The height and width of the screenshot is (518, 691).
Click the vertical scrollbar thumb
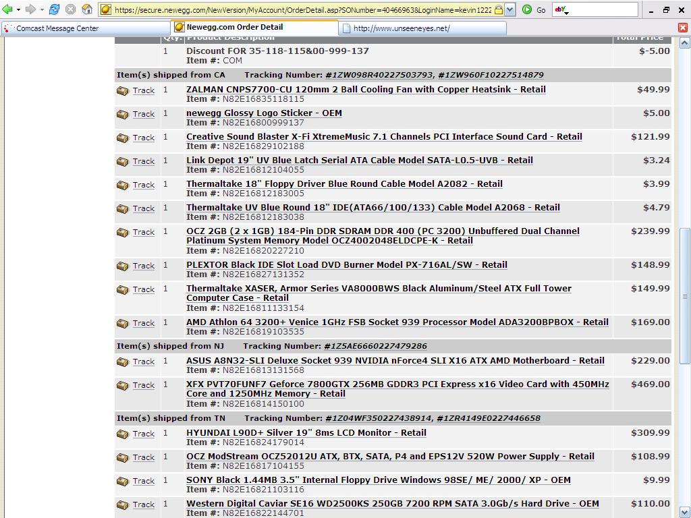pos(684,296)
